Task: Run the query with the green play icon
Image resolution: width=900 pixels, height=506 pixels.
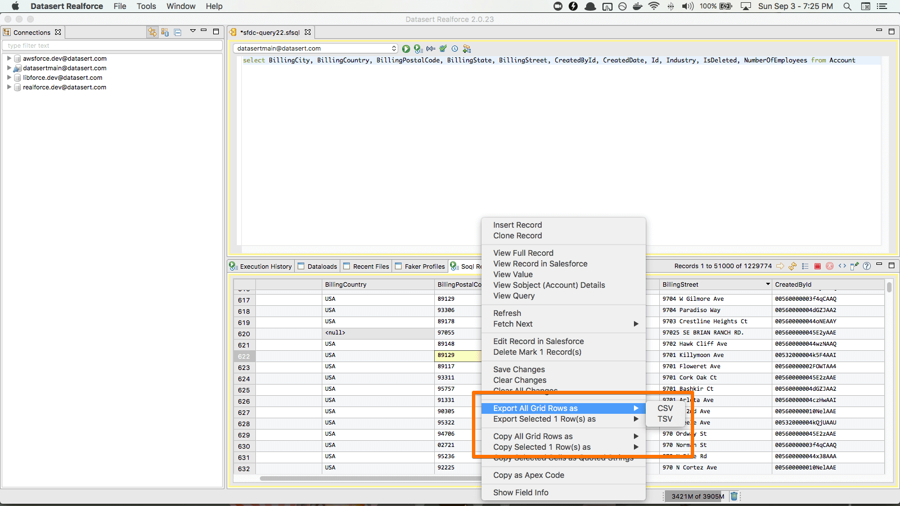Action: 406,49
